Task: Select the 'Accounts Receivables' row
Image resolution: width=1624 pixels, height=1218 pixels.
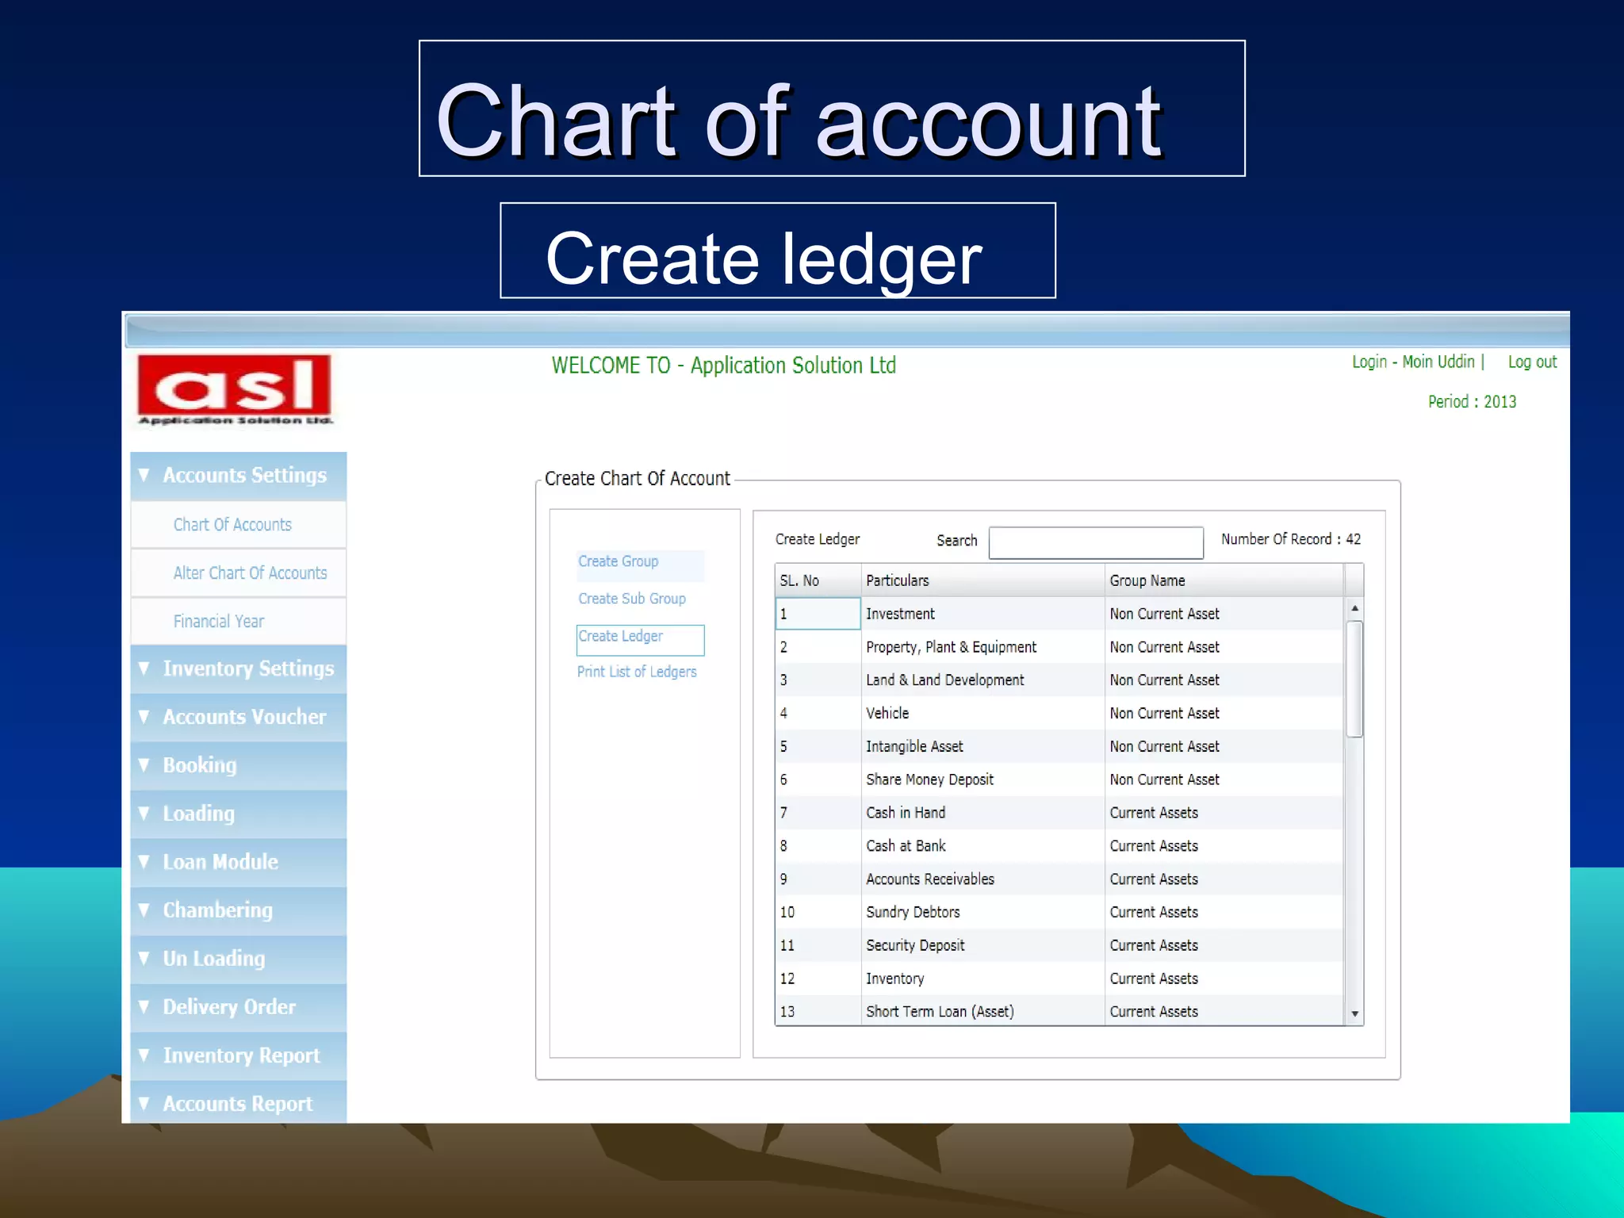Action: tap(1059, 879)
